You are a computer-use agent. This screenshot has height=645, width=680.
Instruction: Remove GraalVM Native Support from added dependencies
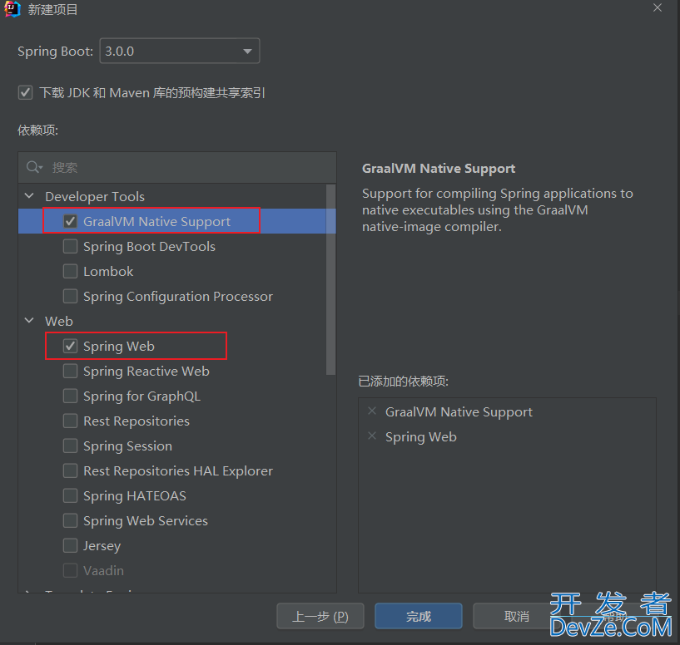click(x=372, y=411)
